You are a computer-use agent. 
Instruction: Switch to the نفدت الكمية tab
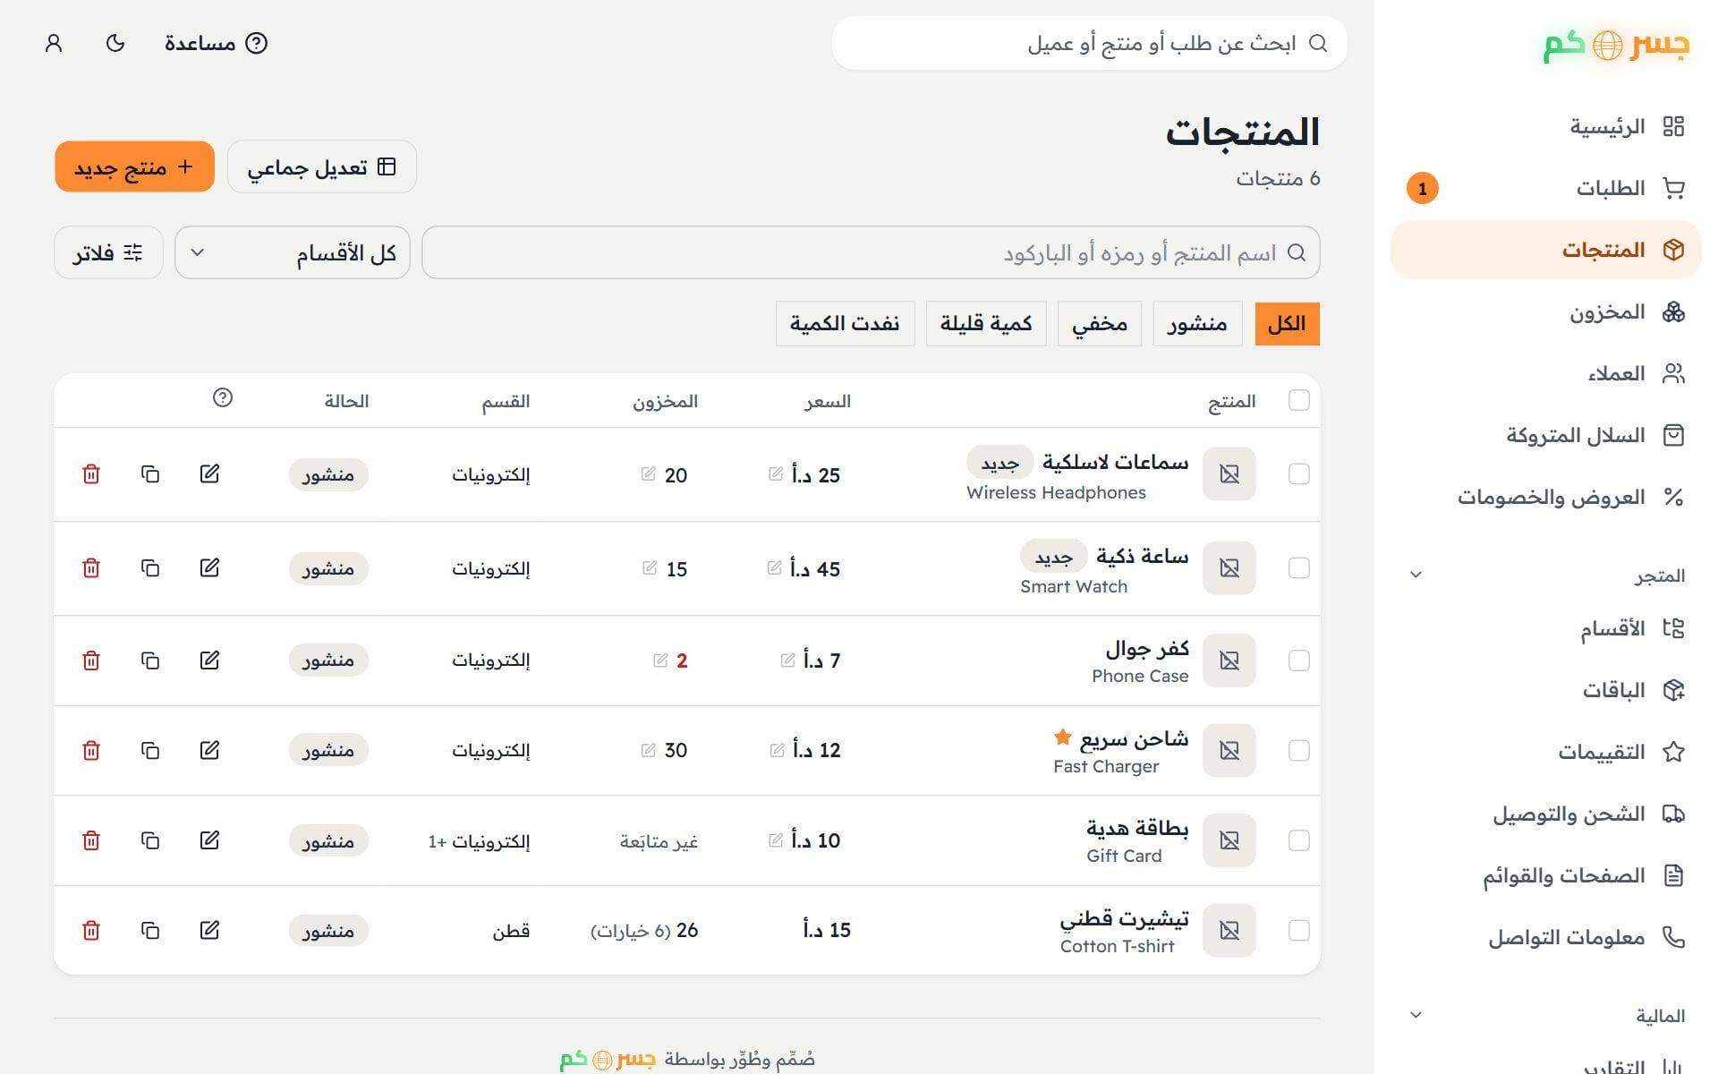click(x=845, y=324)
